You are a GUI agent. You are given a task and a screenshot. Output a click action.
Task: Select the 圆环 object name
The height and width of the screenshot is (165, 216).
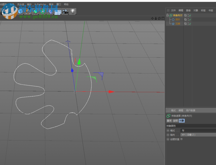click(178, 20)
